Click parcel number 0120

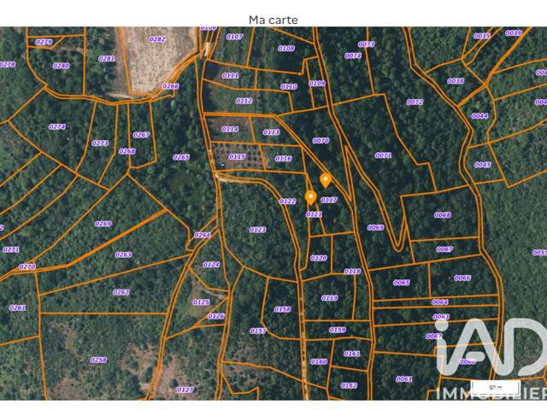(x=319, y=258)
